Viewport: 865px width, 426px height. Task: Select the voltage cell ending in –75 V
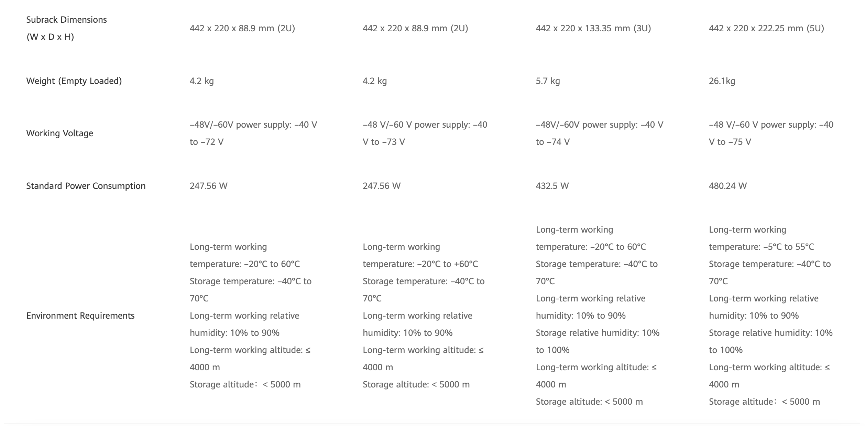tap(771, 133)
